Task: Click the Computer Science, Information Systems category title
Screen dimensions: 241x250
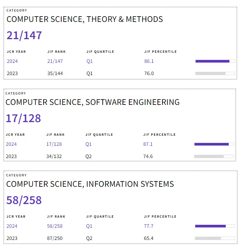Action: pos(90,184)
